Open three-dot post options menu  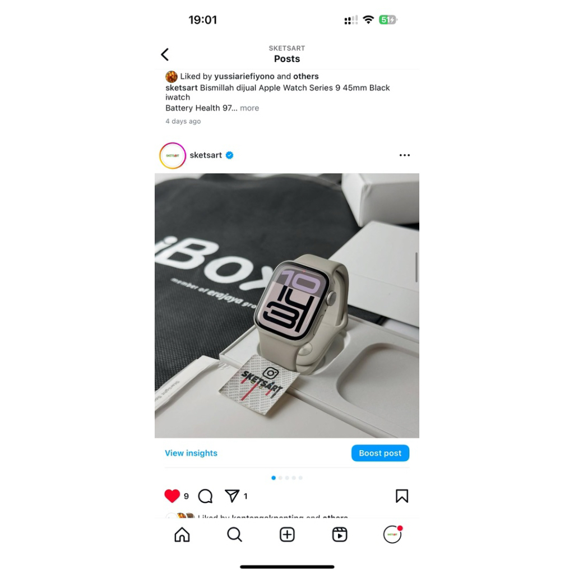pos(405,155)
